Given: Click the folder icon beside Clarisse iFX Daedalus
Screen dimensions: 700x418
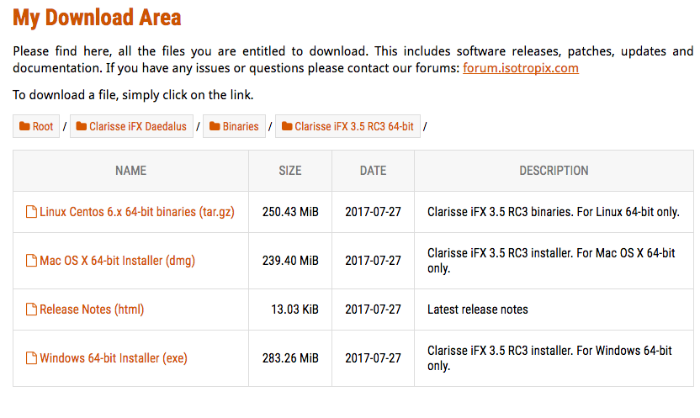Looking at the screenshot, I should click(82, 126).
